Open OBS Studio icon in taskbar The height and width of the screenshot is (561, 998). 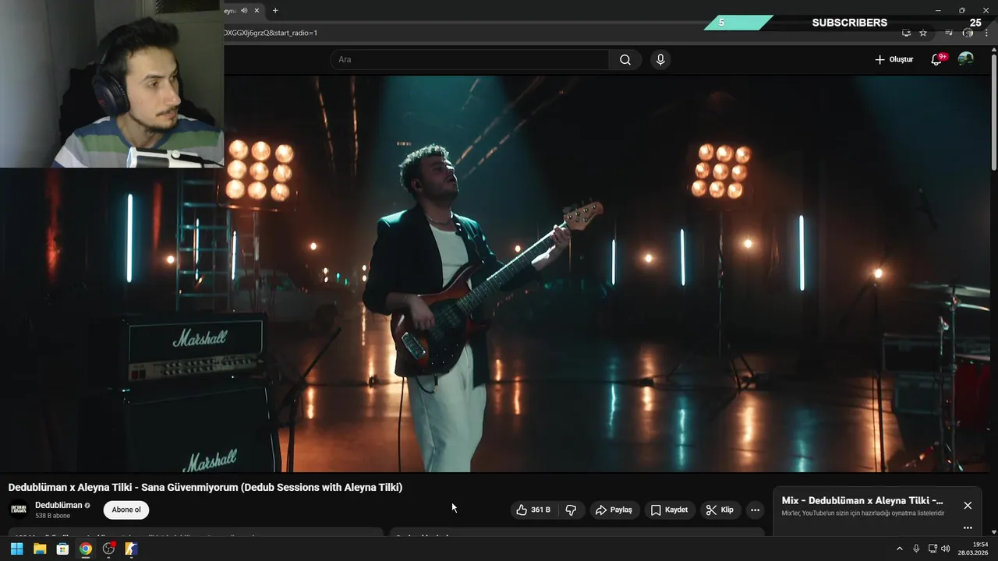click(108, 549)
